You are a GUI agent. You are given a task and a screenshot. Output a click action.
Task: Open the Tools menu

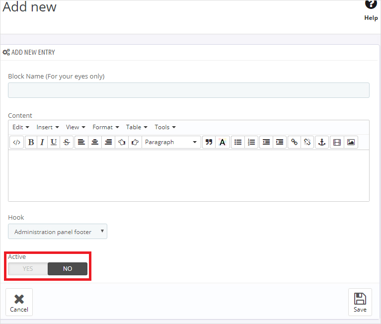click(x=165, y=127)
